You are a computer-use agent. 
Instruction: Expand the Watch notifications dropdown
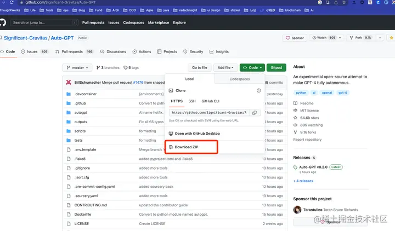point(340,38)
